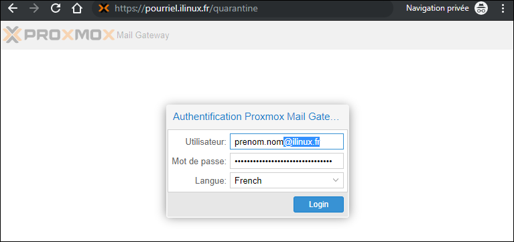Click the Proxmox favicon in address bar
Viewport: 514px width, 242px height.
coord(104,9)
